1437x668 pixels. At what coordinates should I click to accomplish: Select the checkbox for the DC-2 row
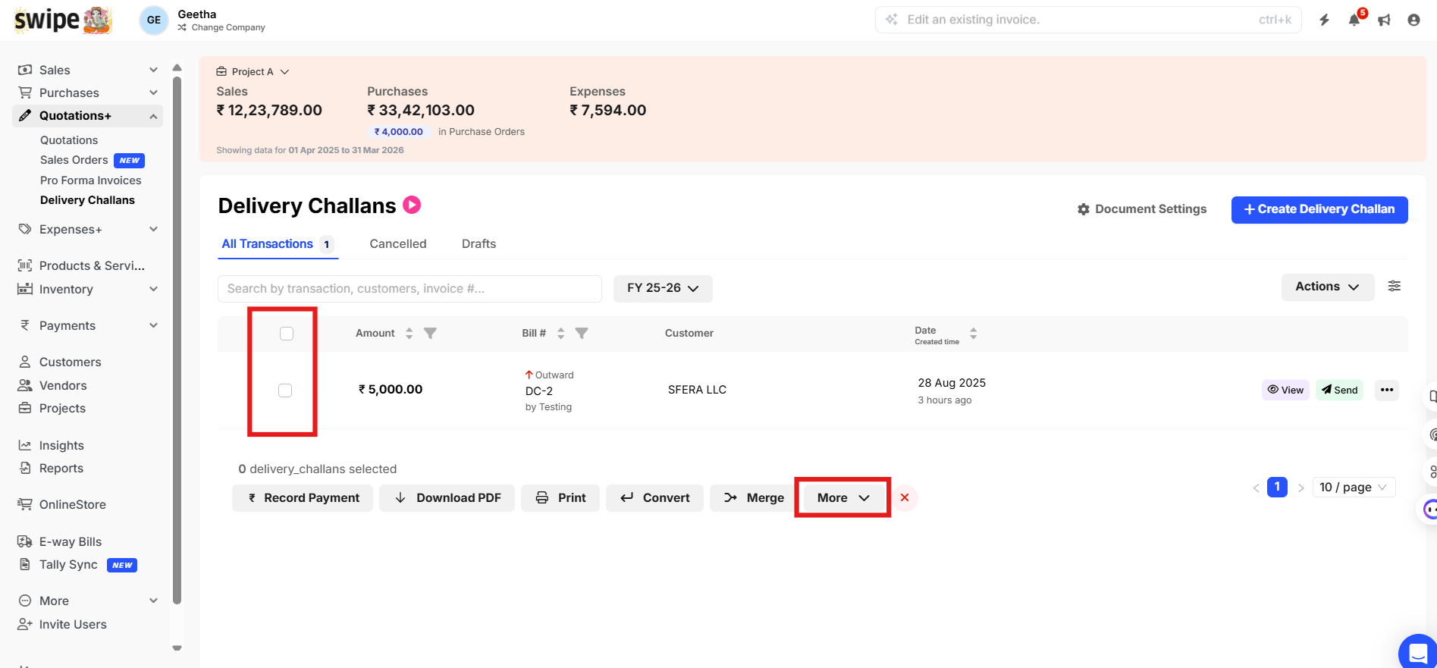(x=285, y=390)
